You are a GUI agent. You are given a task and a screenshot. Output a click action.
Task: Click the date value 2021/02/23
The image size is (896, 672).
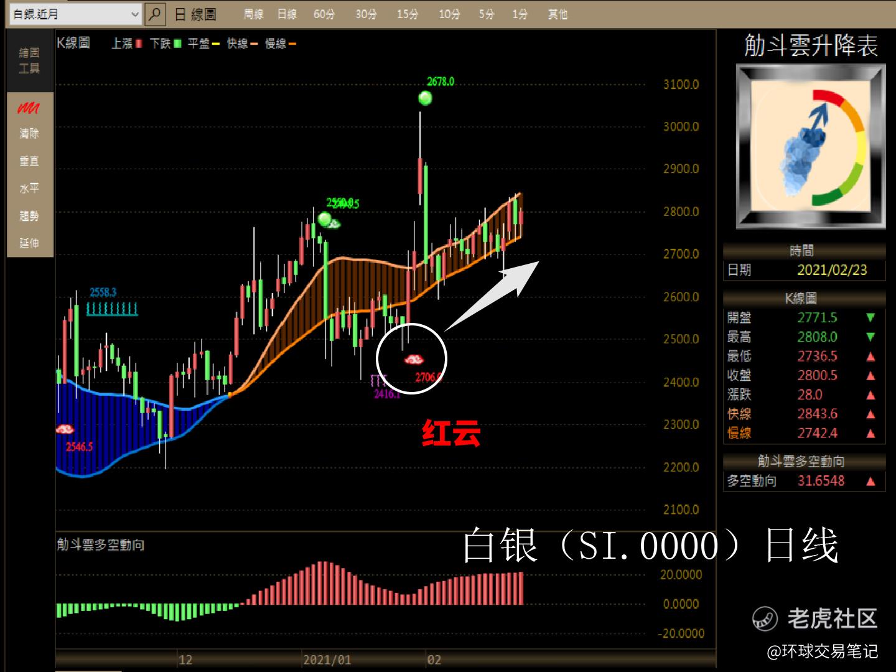(x=832, y=270)
